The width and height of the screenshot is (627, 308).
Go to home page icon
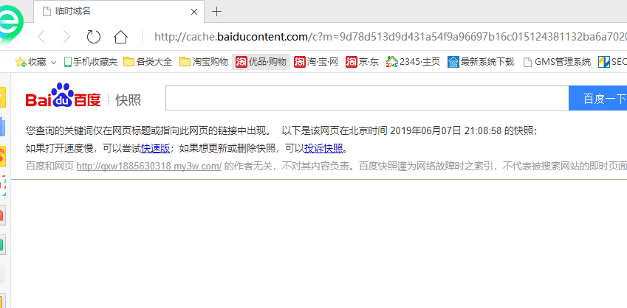click(120, 37)
